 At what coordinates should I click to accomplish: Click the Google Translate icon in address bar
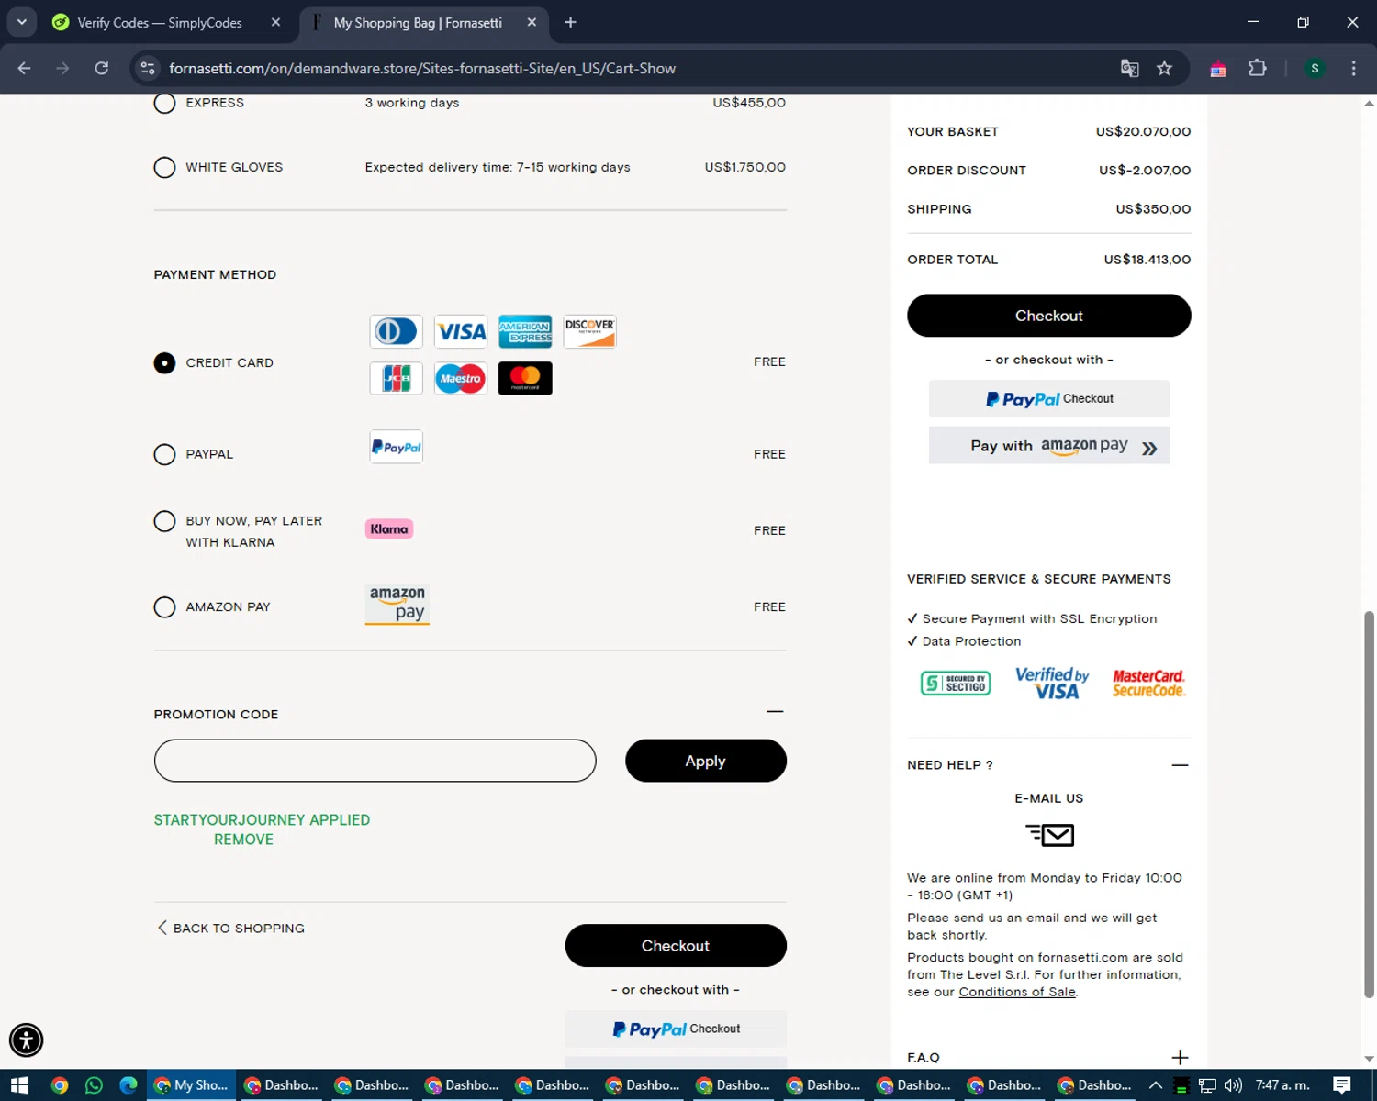[1129, 69]
